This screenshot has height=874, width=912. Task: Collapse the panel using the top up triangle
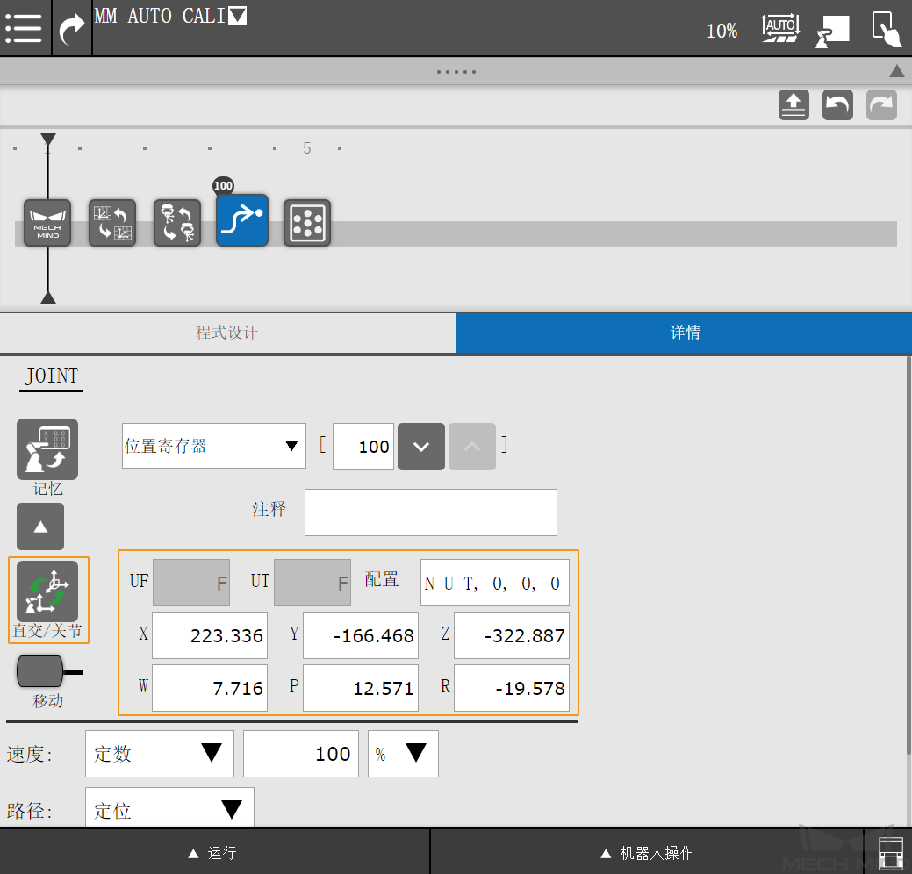tap(897, 71)
